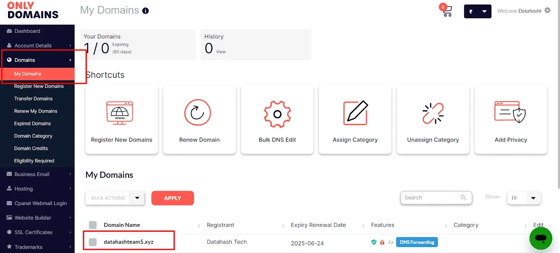
Task: Click the Expiring (60 days) link
Action: [122, 48]
